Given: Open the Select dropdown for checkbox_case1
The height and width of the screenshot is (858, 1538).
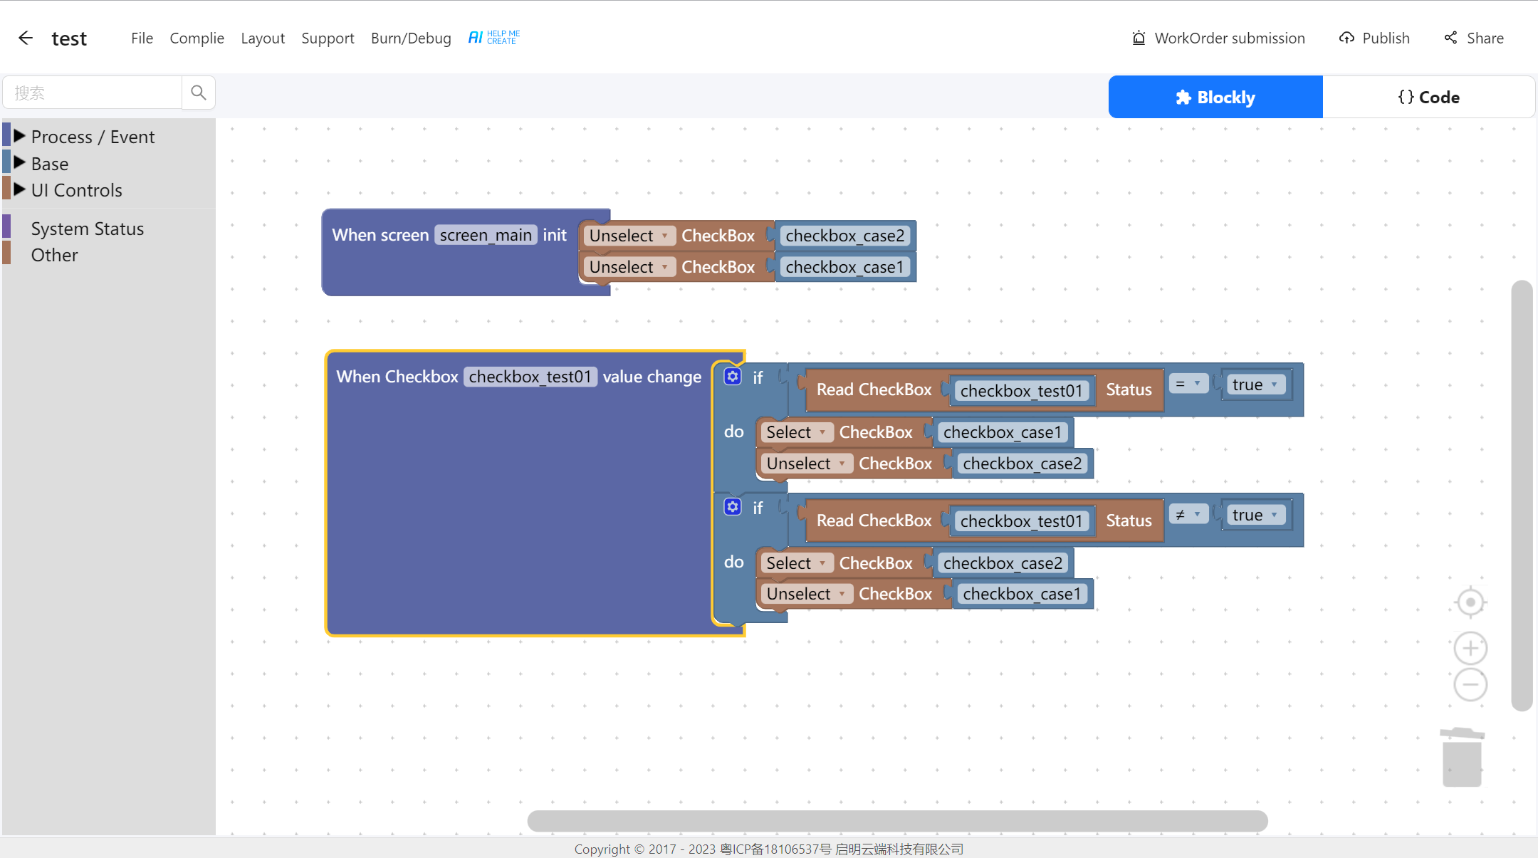Looking at the screenshot, I should pyautogui.click(x=797, y=432).
